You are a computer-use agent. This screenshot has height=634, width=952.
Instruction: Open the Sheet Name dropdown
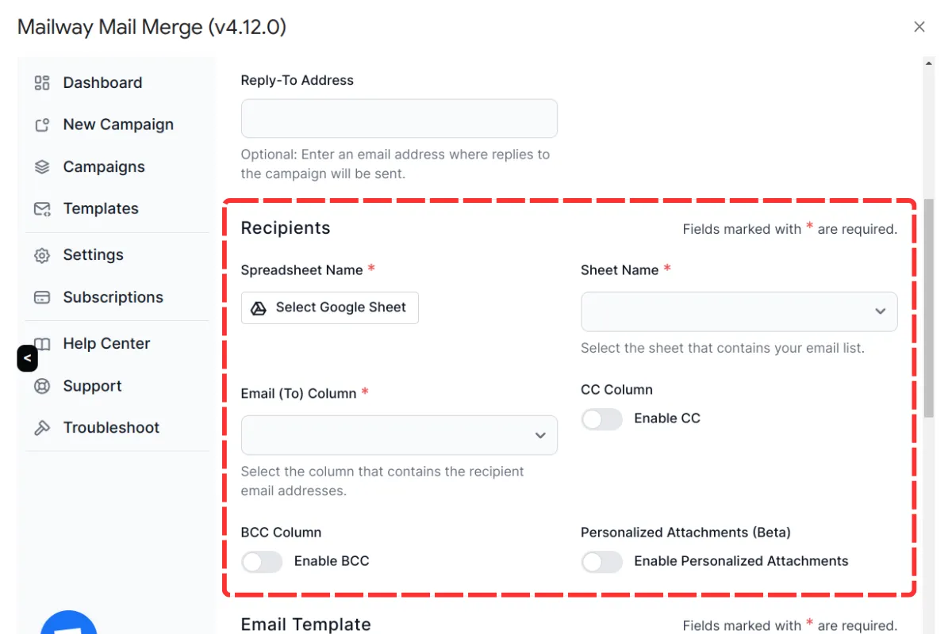click(739, 311)
